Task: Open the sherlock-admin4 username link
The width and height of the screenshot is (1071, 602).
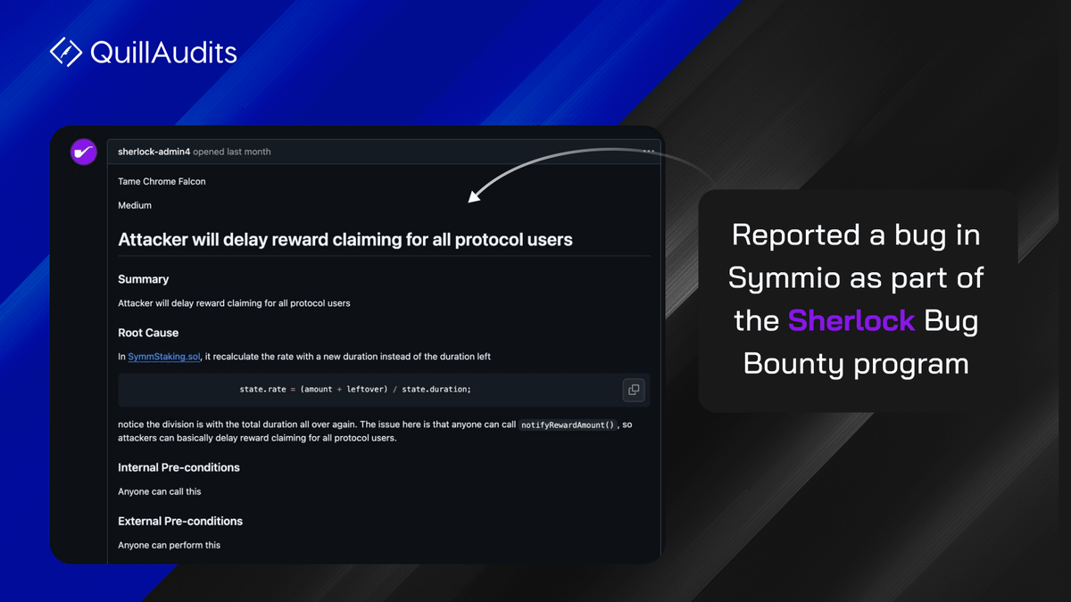Action: pyautogui.click(x=154, y=152)
